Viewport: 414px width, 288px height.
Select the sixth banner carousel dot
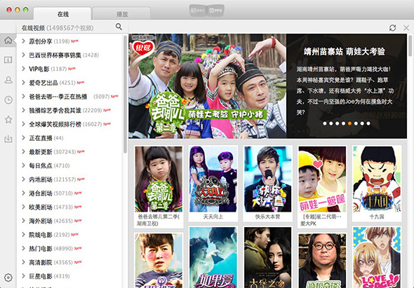(356, 123)
